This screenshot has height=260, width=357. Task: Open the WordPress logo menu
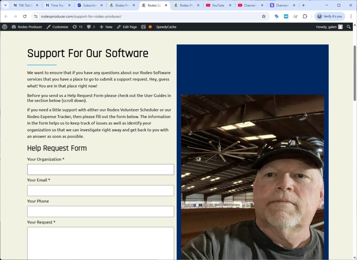point(5,27)
